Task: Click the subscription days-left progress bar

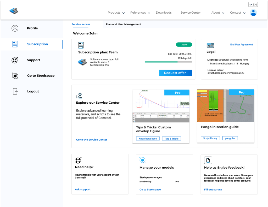Action: click(x=168, y=62)
